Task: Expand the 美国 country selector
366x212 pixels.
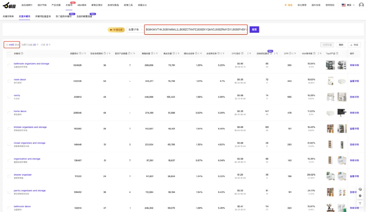Action: pyautogui.click(x=348, y=5)
